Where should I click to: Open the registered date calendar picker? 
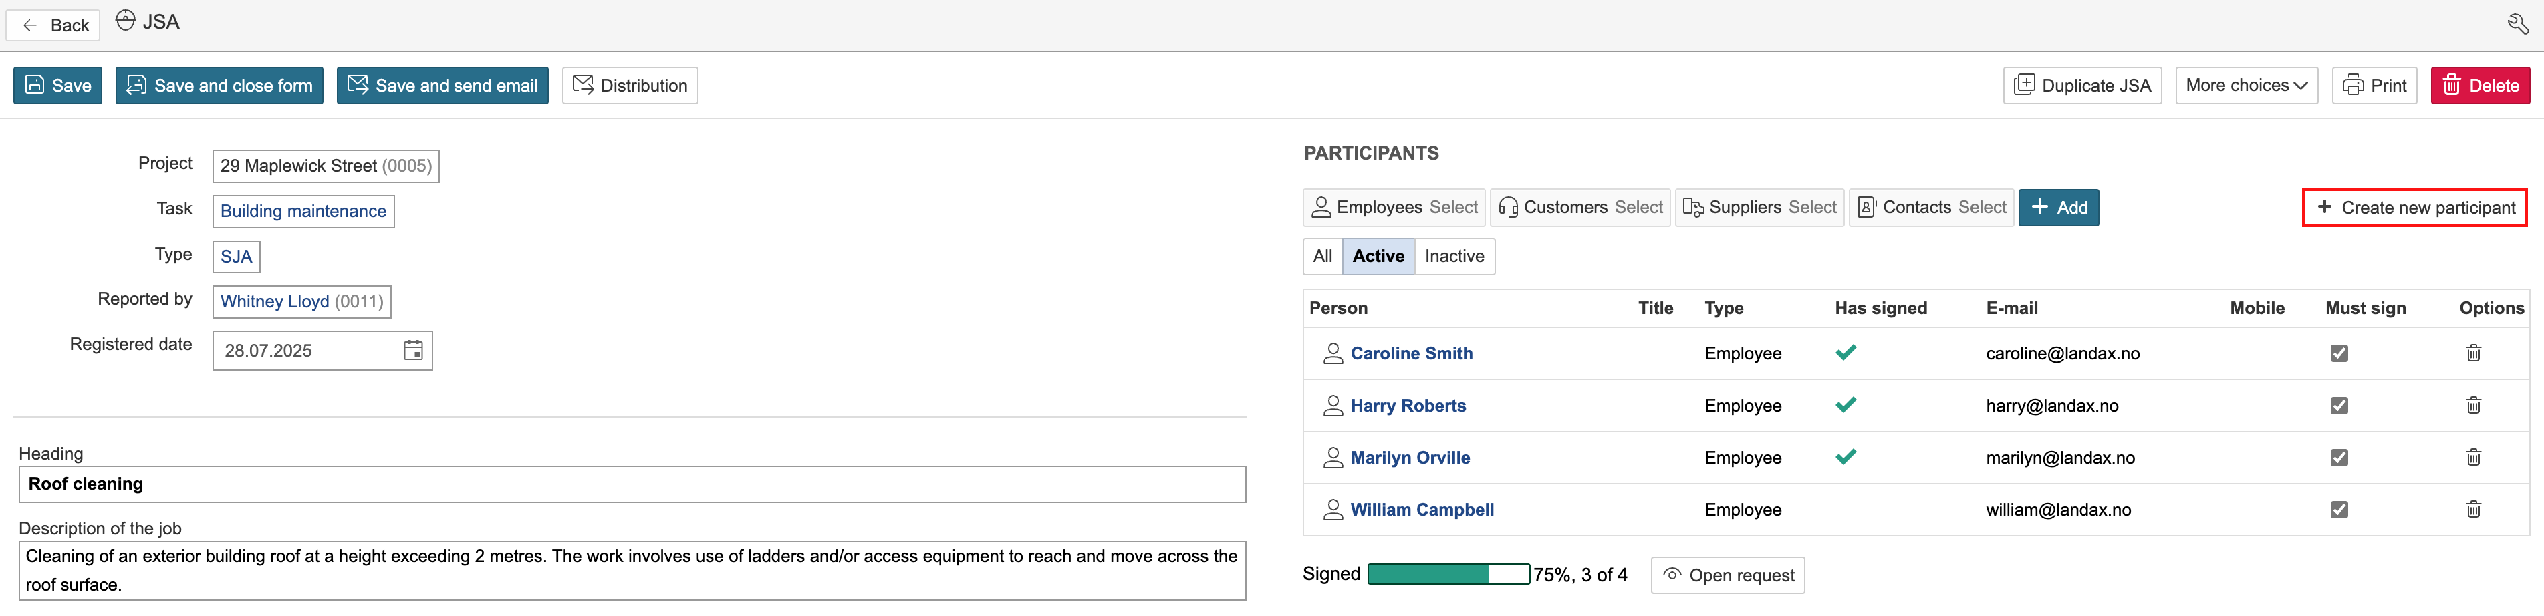coord(413,351)
